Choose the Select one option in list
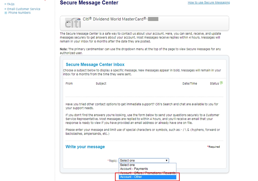Viewport: 258px width, 181px height. [x=147, y=165]
